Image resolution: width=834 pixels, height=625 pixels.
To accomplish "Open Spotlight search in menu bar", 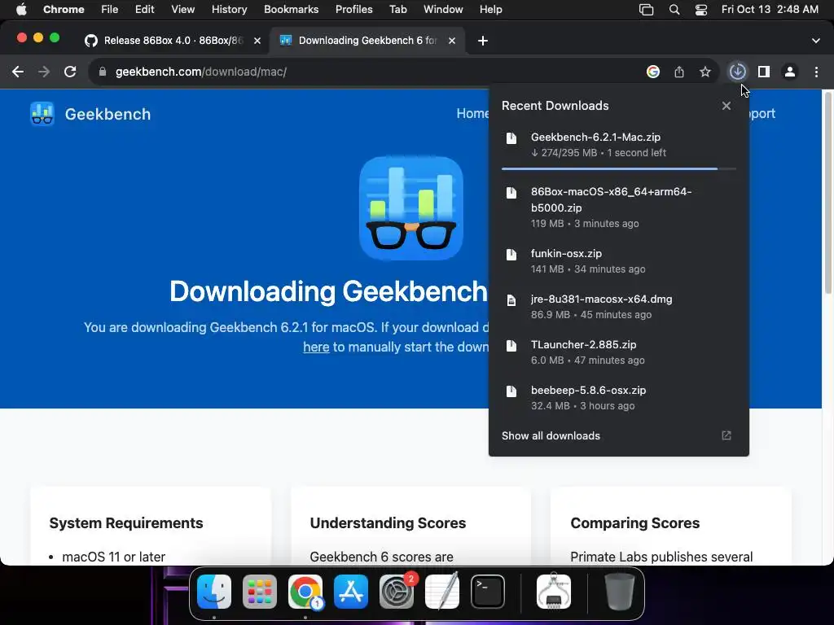I will click(x=674, y=10).
